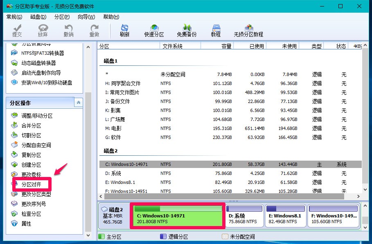Click 更改卷标 (change label)
The image size is (372, 244).
coord(26,175)
